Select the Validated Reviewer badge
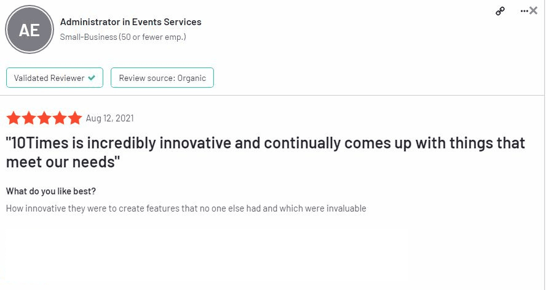 click(x=55, y=77)
